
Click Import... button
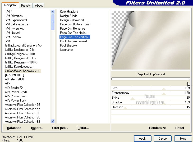click(x=37, y=128)
